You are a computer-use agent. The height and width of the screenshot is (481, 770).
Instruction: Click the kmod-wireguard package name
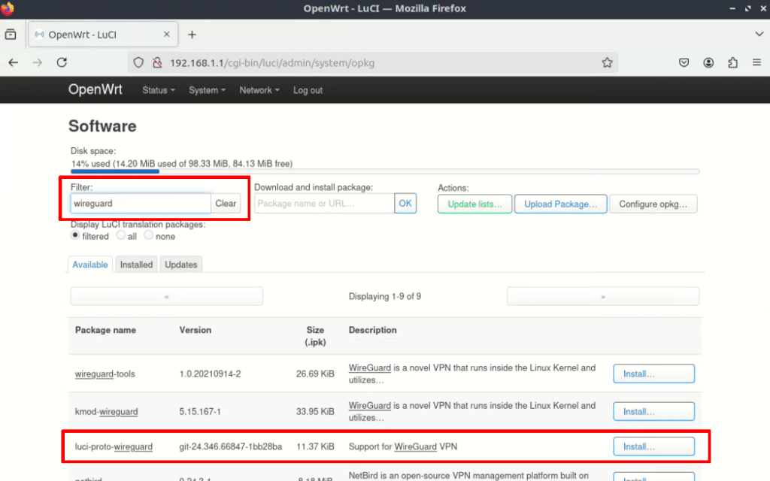tap(106, 412)
